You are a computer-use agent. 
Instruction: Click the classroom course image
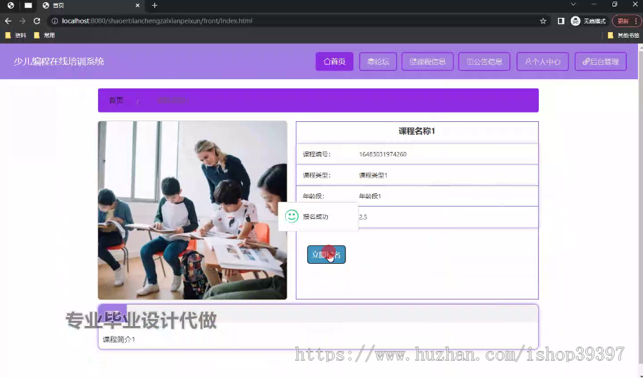tap(192, 210)
